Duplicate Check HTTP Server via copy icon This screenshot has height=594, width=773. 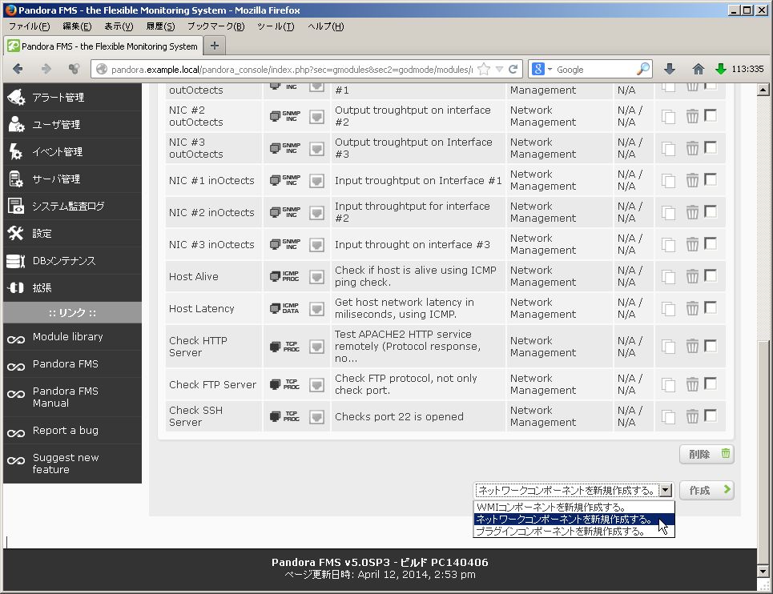click(669, 347)
